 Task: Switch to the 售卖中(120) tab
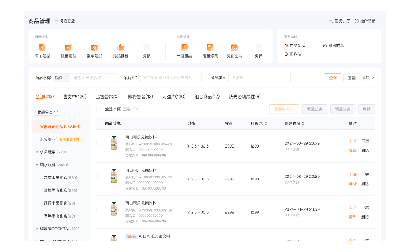click(75, 97)
